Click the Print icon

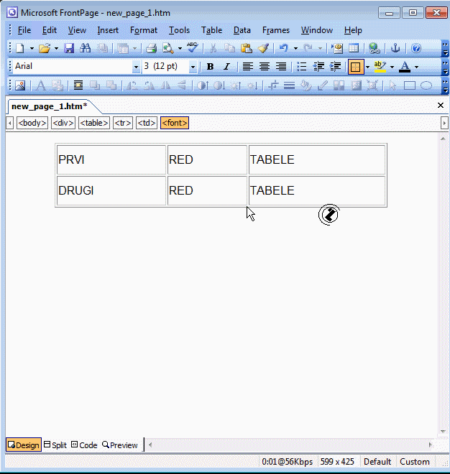point(152,48)
